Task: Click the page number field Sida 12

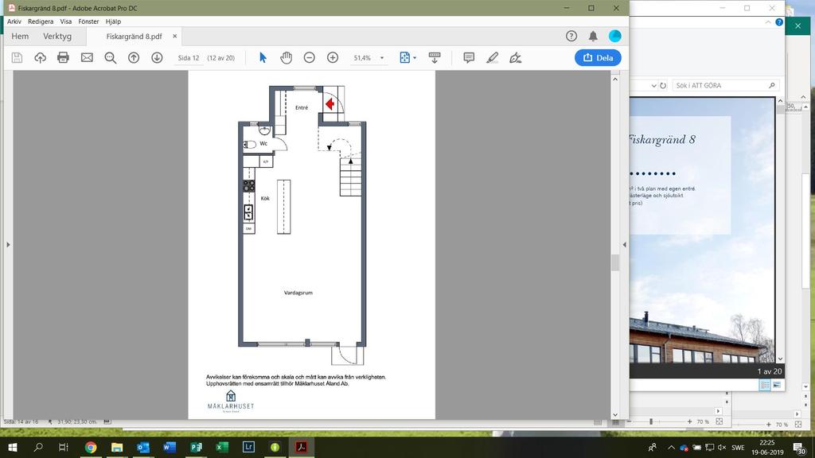Action: tap(188, 57)
